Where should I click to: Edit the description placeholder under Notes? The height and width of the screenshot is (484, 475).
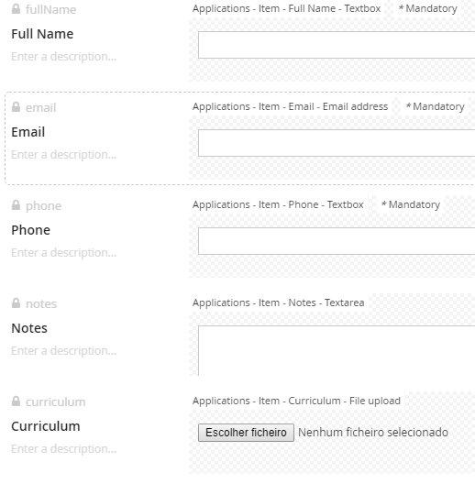[x=64, y=351]
